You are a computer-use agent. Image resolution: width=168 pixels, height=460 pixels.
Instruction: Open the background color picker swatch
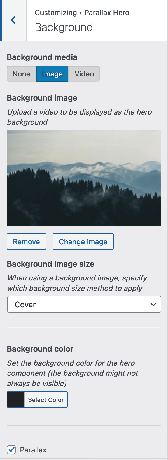click(15, 399)
